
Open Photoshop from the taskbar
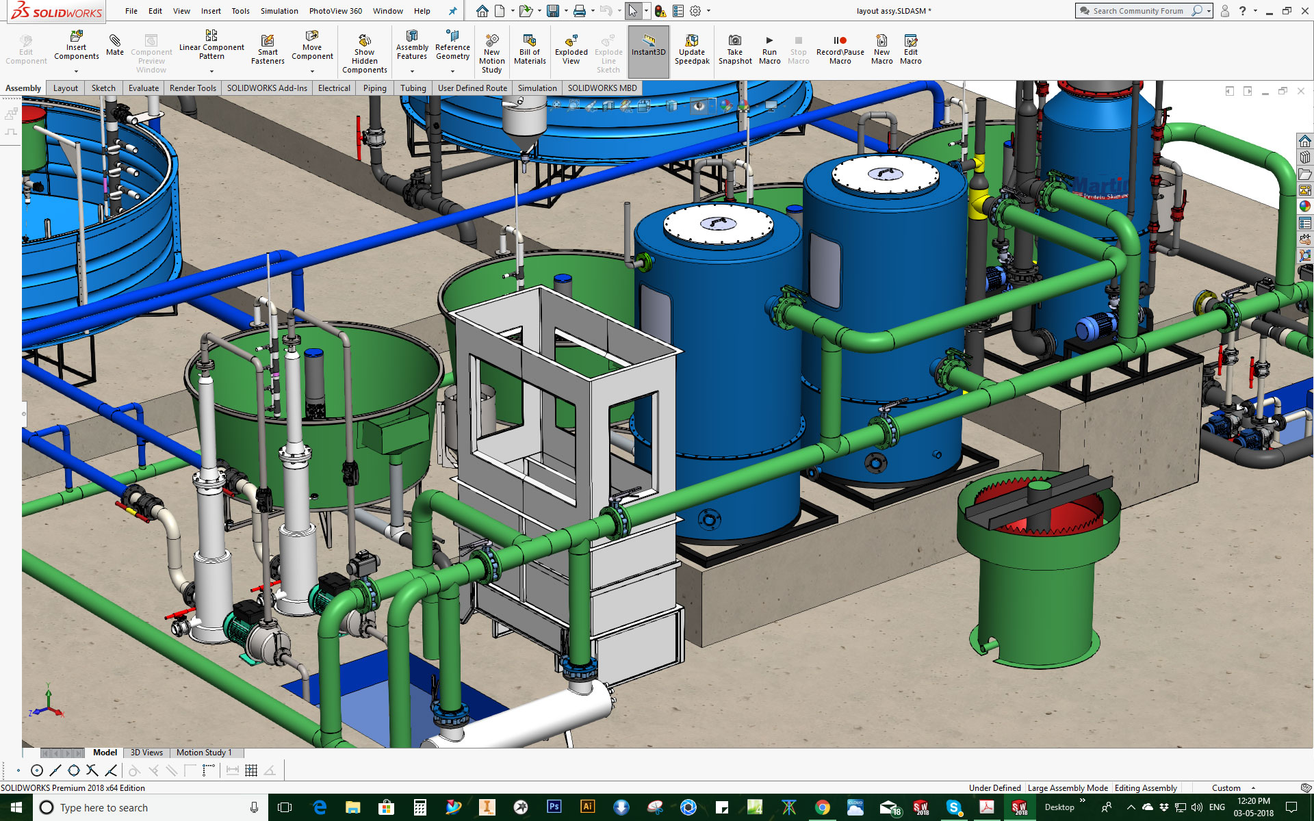pyautogui.click(x=554, y=807)
